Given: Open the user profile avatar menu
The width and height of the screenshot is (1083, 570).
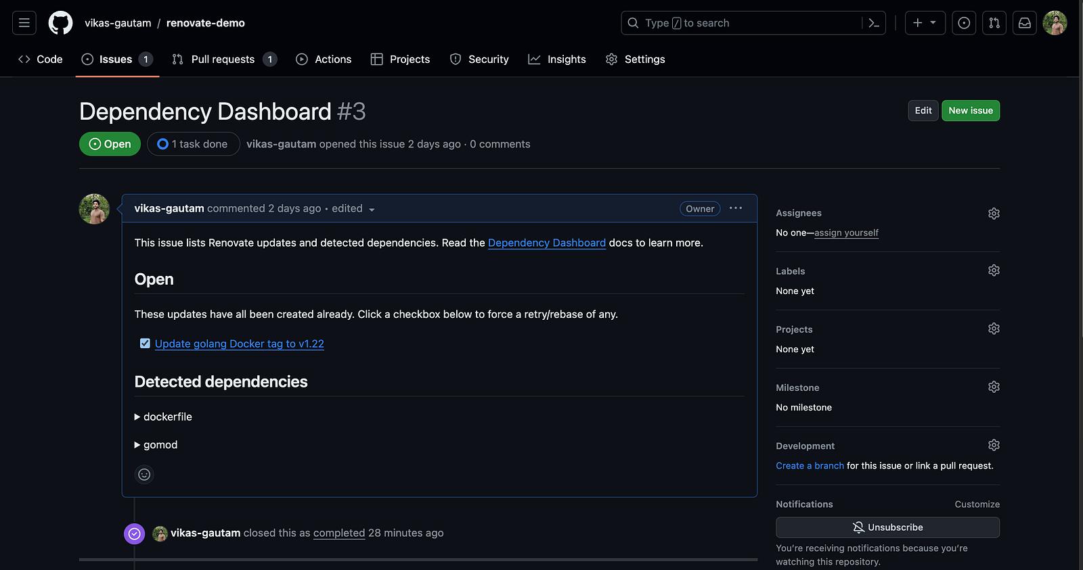Looking at the screenshot, I should (1055, 23).
